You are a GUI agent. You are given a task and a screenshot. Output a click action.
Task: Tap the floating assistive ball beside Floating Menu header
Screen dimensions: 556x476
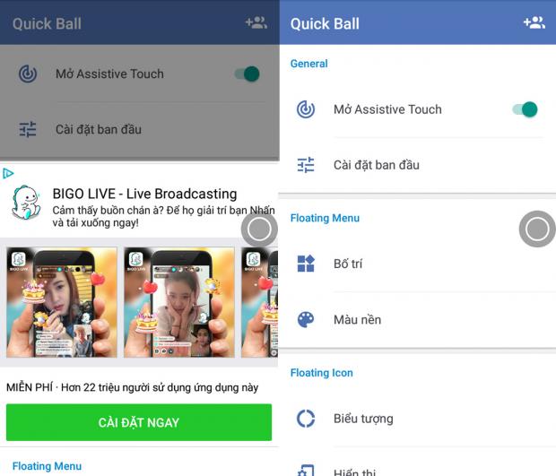click(x=537, y=229)
